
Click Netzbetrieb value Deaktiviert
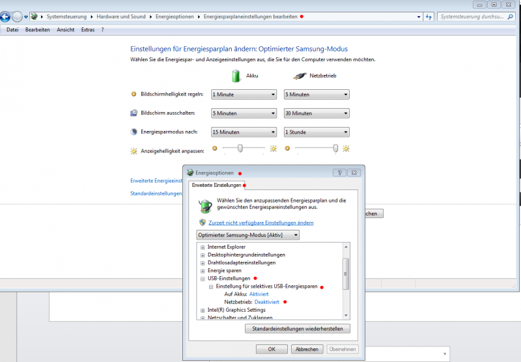click(x=267, y=302)
